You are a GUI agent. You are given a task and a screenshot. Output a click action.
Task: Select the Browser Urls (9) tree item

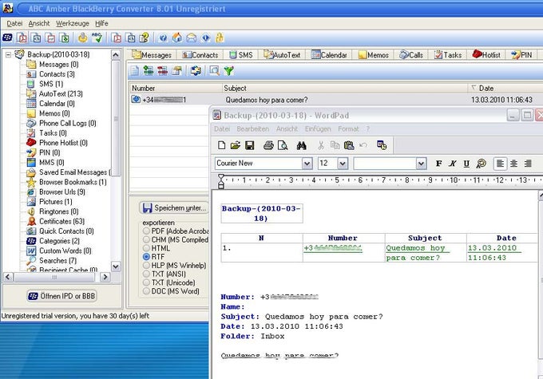click(56, 191)
